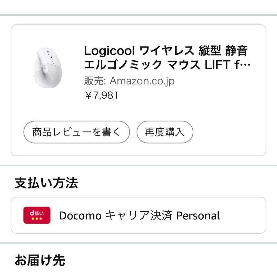Click the d払い payment logo icon
Screen dimensions: 277x274
37,215
